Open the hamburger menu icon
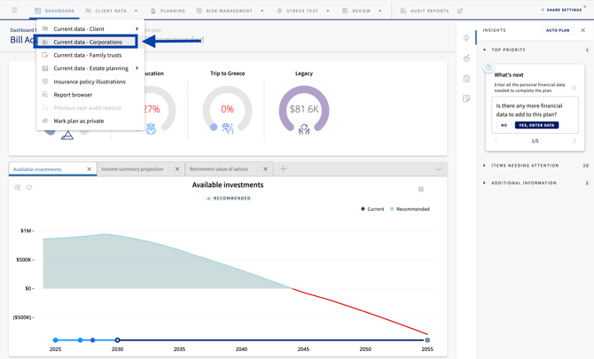 tap(14, 10)
